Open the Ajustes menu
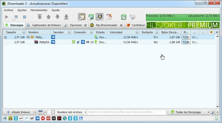Image resolution: width=222 pixels, height=123 pixels. [22, 10]
